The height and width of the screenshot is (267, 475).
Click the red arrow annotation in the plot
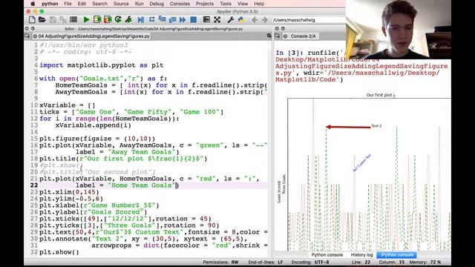348,127
